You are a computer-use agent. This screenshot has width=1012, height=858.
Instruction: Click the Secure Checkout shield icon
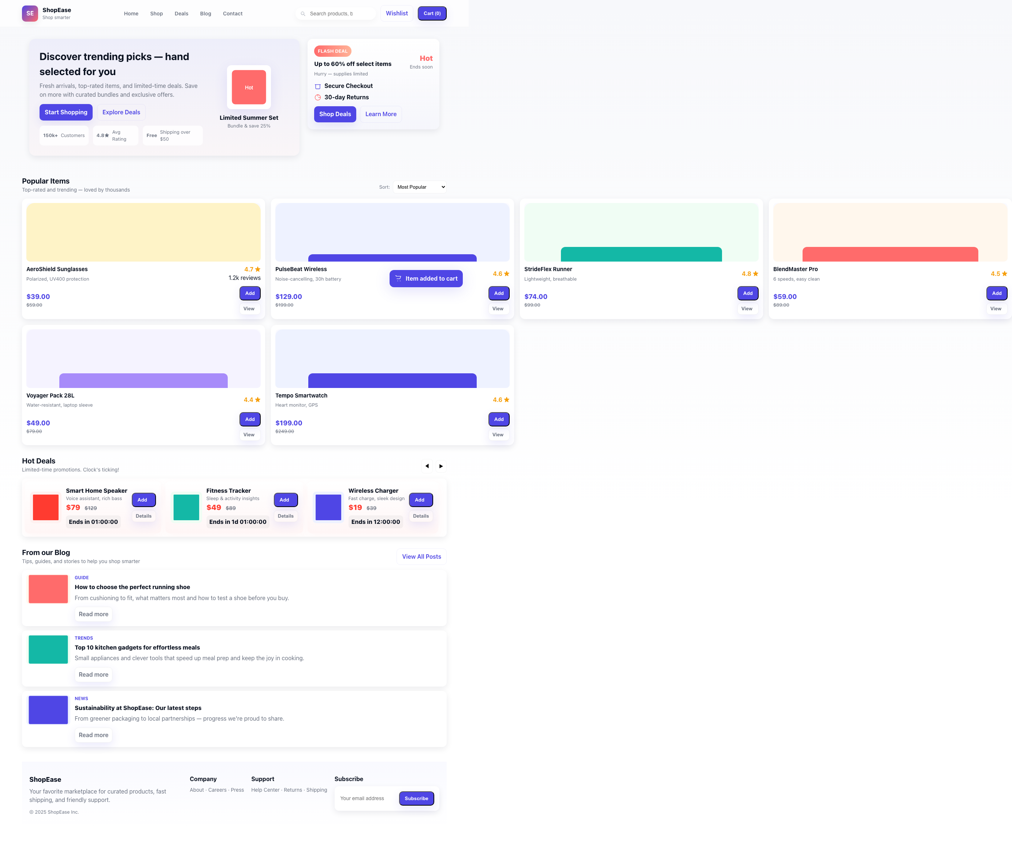(318, 86)
